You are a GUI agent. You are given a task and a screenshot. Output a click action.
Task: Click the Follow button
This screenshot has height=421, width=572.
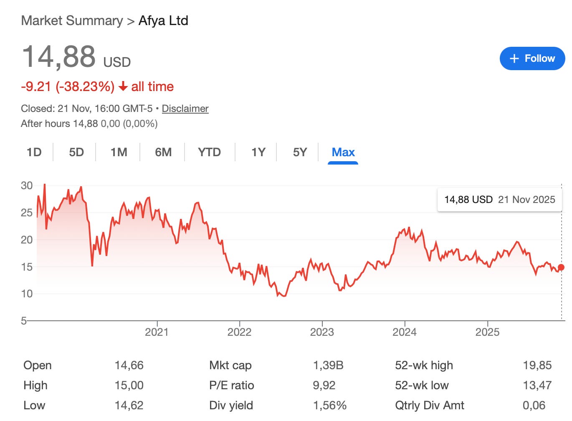click(532, 58)
